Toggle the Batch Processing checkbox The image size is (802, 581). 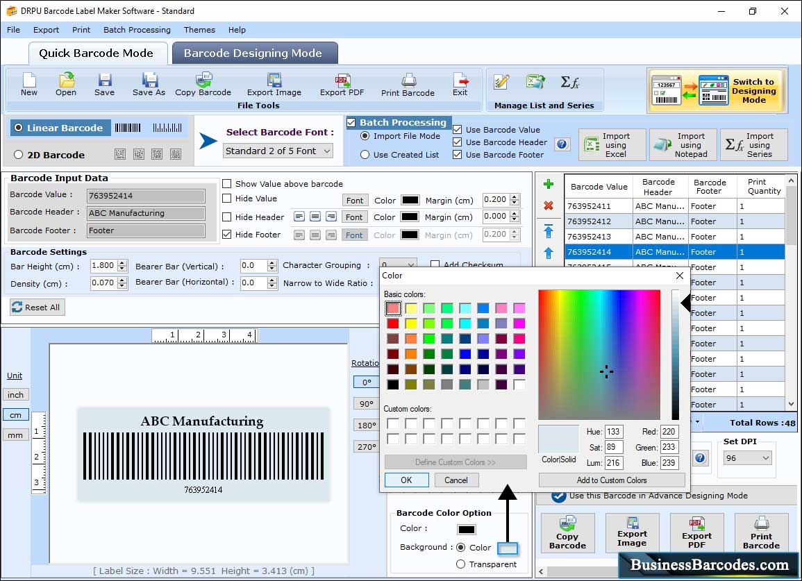click(x=351, y=122)
